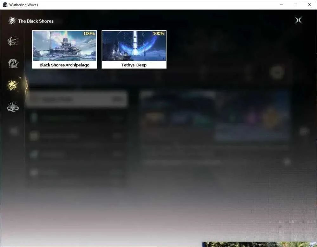Minimize the Wuthering Waves window
The height and width of the screenshot is (247, 317).
(x=281, y=5)
